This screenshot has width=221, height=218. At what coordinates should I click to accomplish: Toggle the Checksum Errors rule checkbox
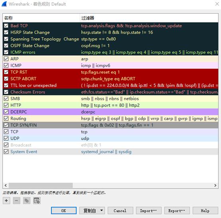[x=6, y=92]
